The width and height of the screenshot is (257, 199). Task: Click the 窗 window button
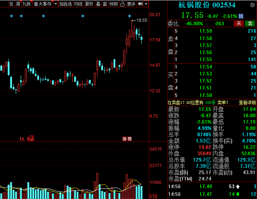click(x=105, y=4)
